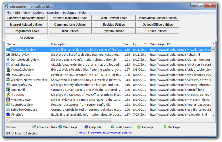Click version cell "1.97" of VideoCacheView
The width and height of the screenshot is (222, 142).
pyautogui.click(x=127, y=70)
